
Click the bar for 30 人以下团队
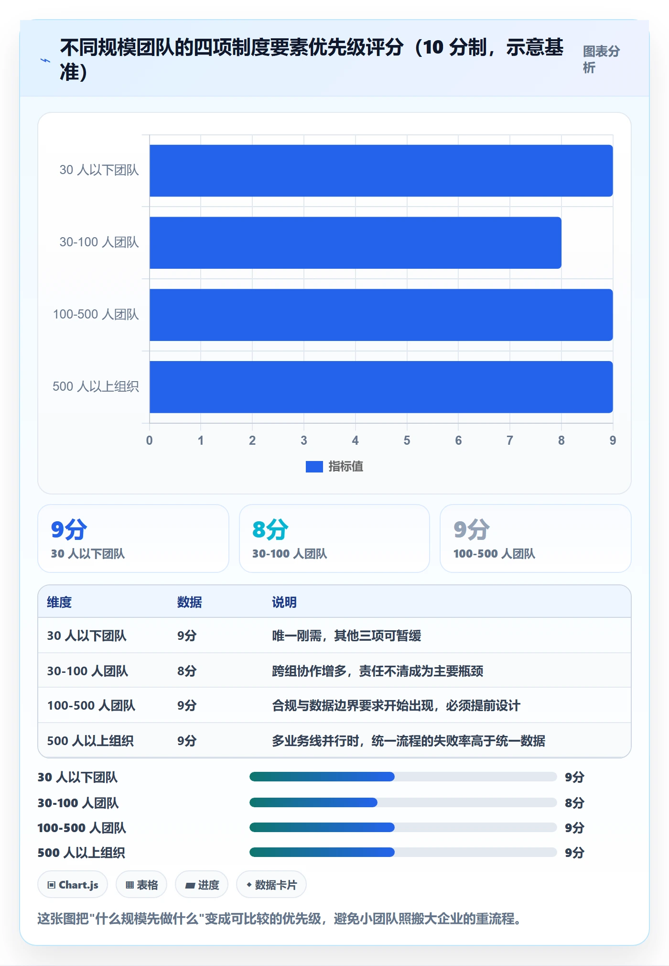tap(381, 171)
